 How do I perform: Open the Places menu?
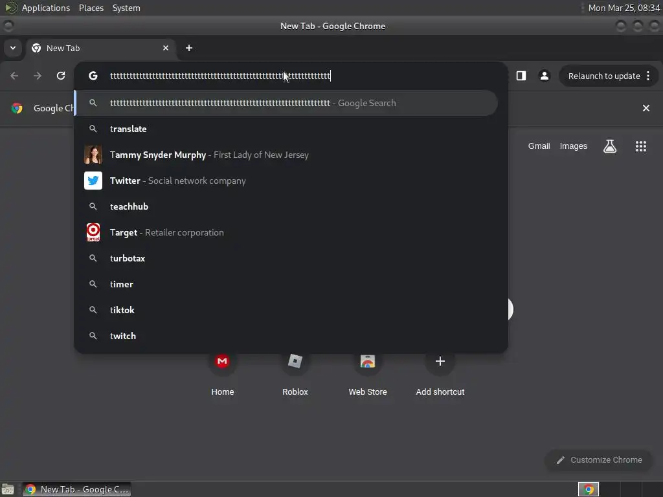tap(91, 8)
